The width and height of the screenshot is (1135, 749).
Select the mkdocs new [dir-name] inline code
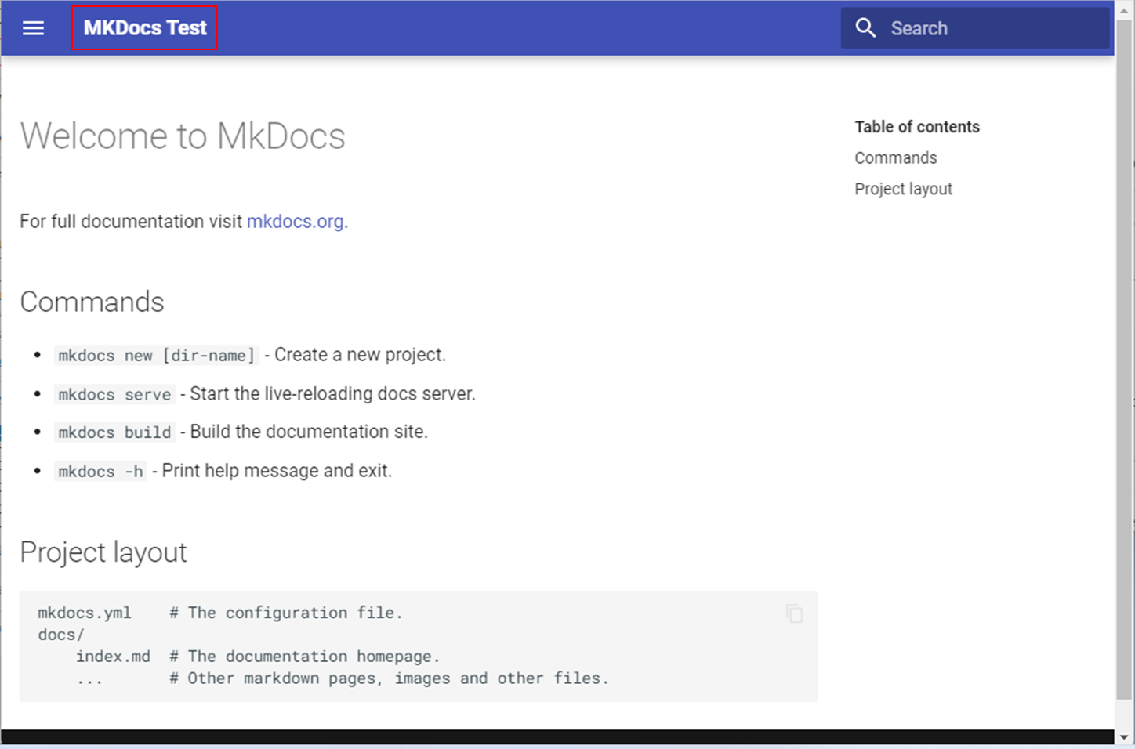pyautogui.click(x=155, y=355)
